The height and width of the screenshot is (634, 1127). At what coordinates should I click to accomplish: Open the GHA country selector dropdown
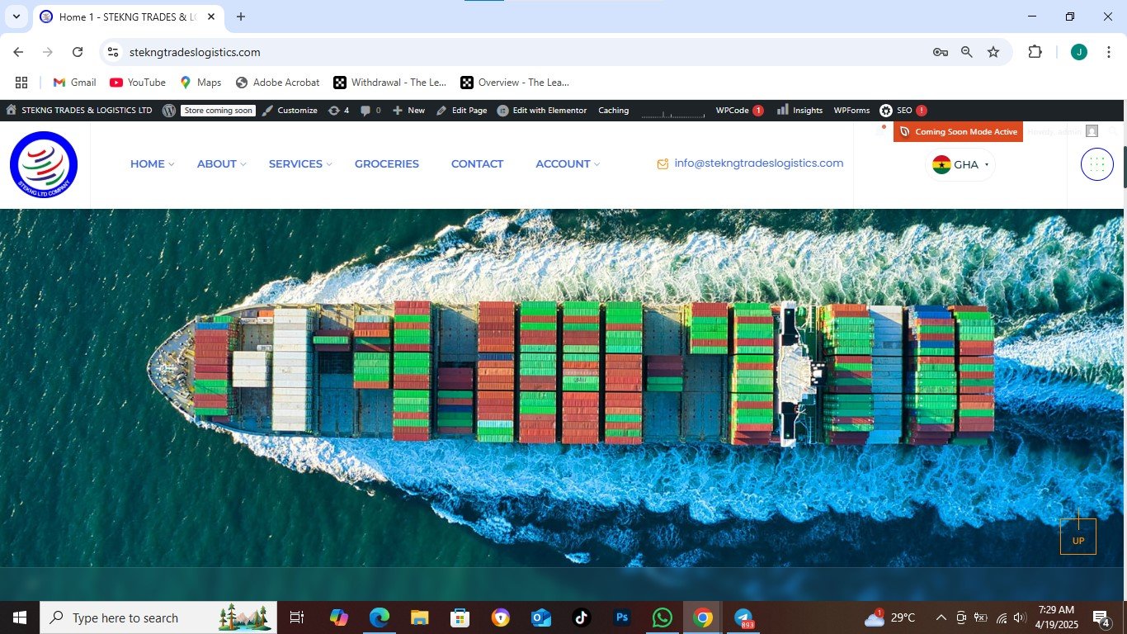pos(960,164)
